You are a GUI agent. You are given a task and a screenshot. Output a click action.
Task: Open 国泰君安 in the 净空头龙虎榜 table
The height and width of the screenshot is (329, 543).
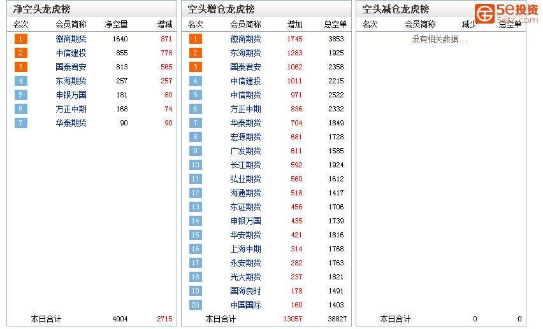coord(71,67)
